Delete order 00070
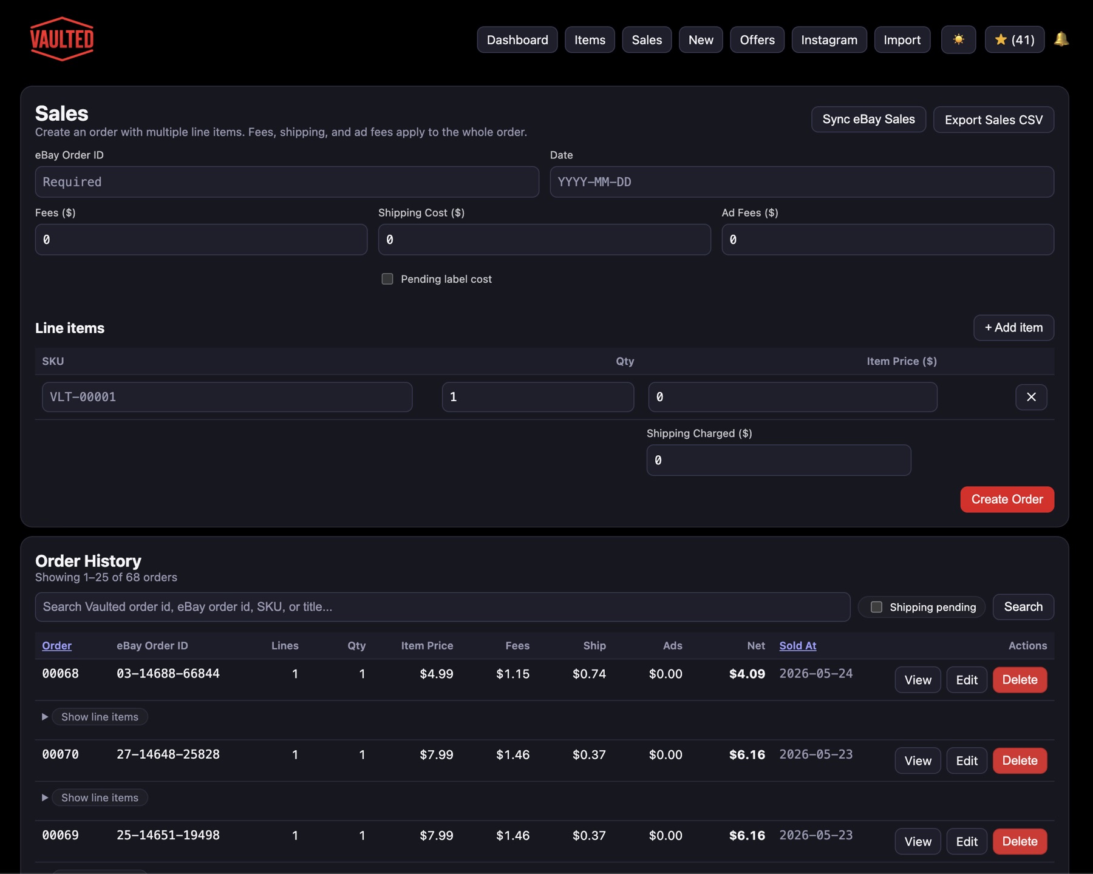This screenshot has height=874, width=1093. (x=1020, y=761)
